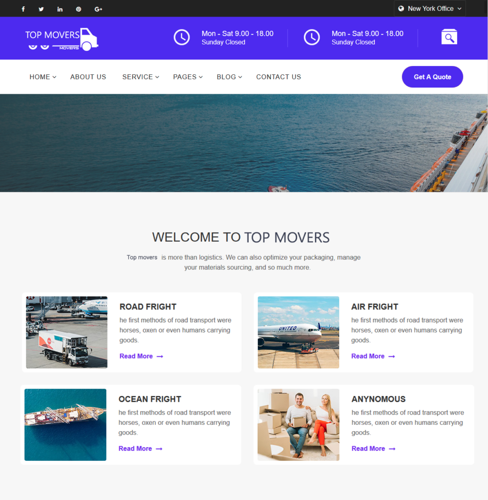Open the LinkedIn social icon

pyautogui.click(x=60, y=9)
